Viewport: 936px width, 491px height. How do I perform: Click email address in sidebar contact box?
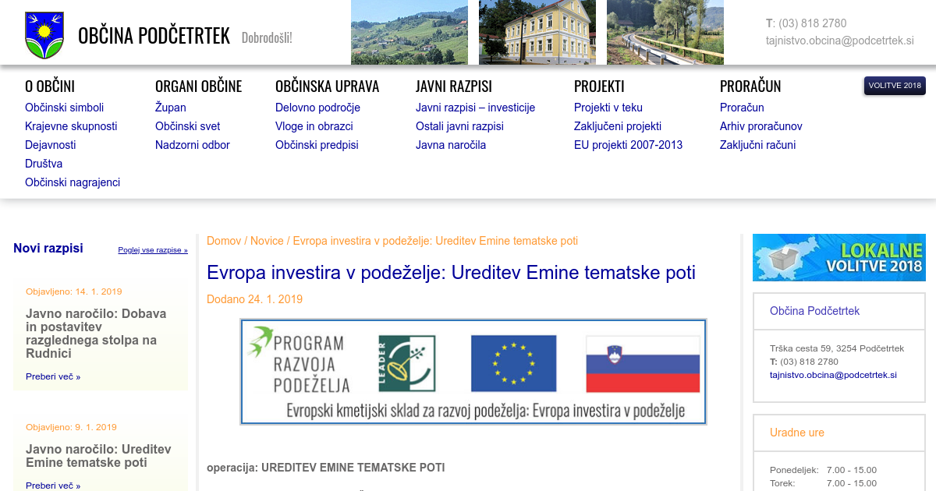[833, 375]
